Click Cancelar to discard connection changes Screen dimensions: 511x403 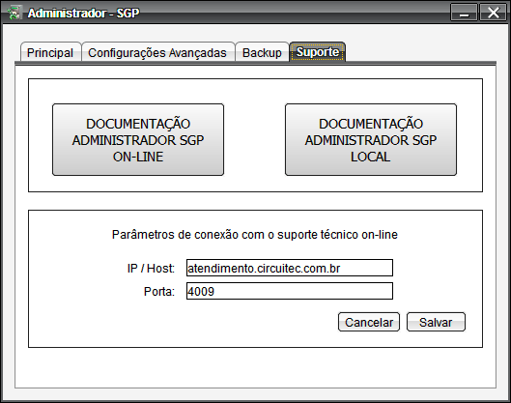click(369, 322)
